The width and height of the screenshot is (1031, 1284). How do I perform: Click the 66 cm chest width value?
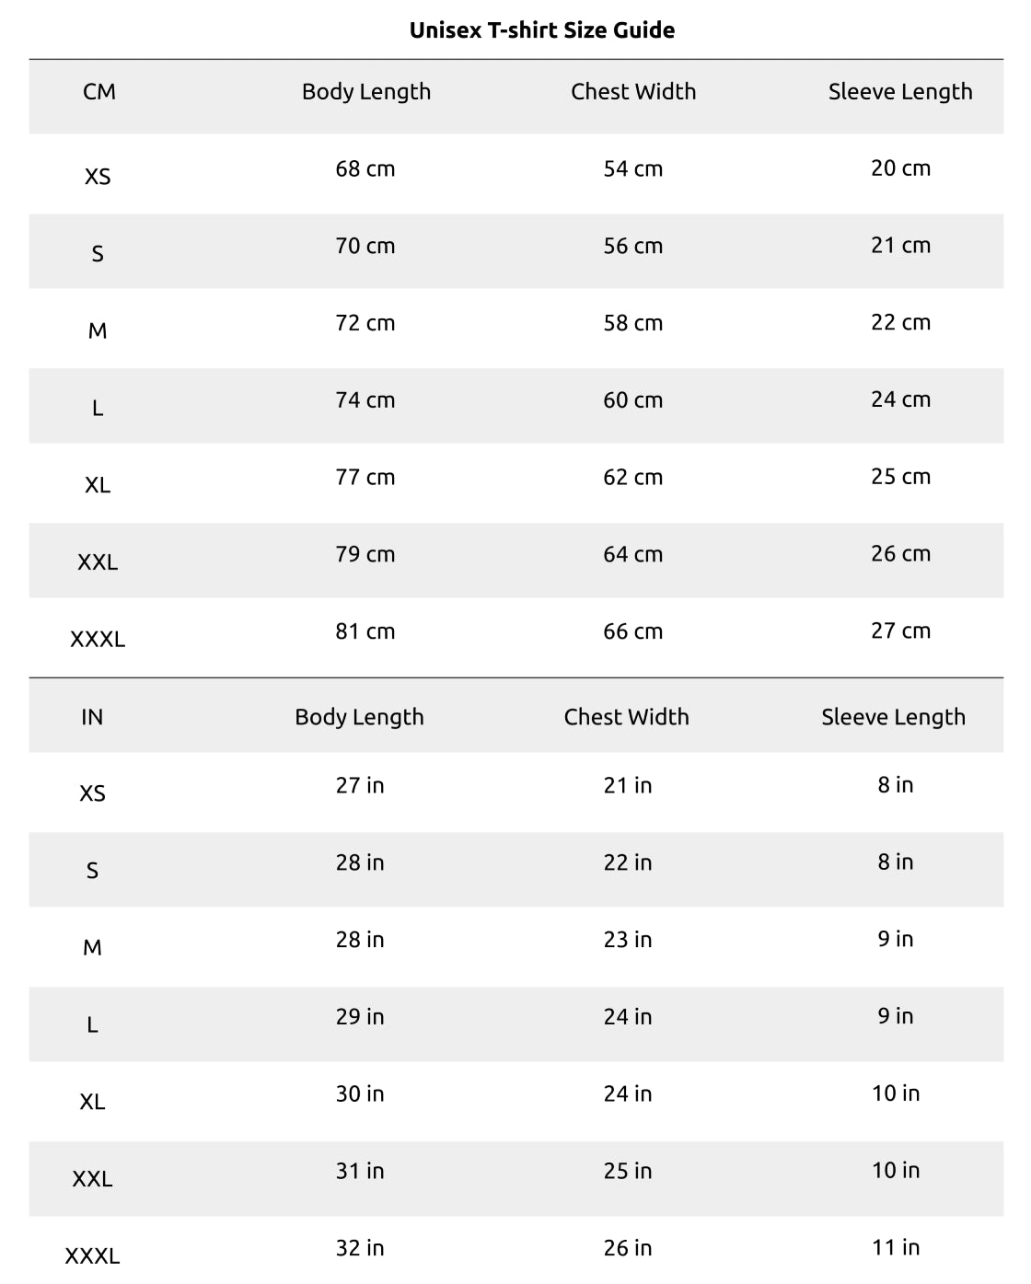coord(633,631)
